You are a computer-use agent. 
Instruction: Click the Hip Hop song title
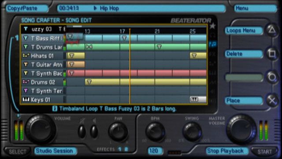pos(109,8)
